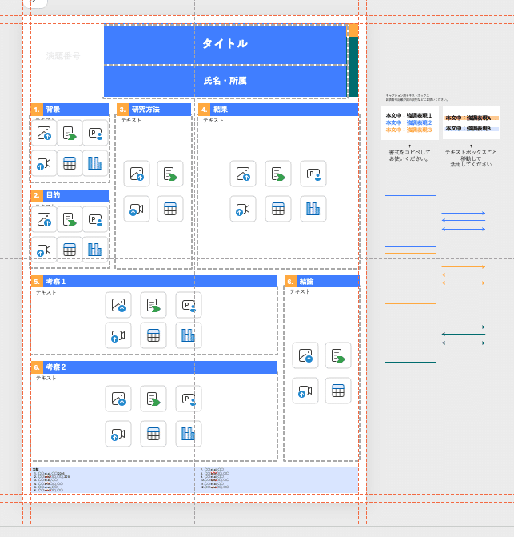Click the insert video icon in 背景 section
Image resolution: width=514 pixels, height=537 pixels.
pyautogui.click(x=44, y=163)
